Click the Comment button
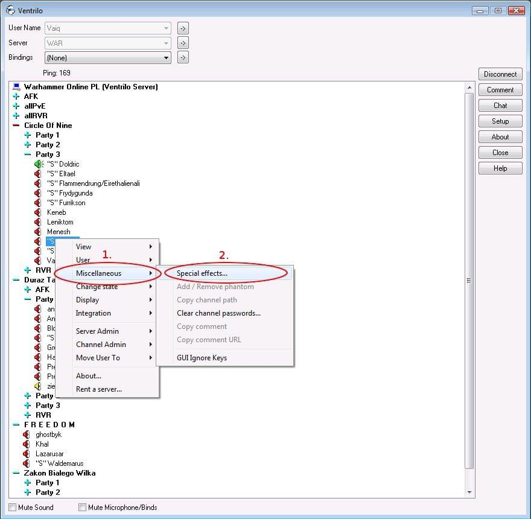This screenshot has height=519, width=531. pos(500,90)
